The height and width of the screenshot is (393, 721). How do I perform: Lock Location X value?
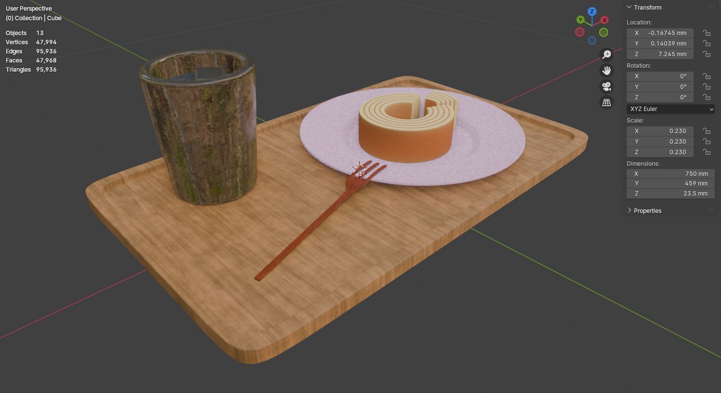(707, 33)
